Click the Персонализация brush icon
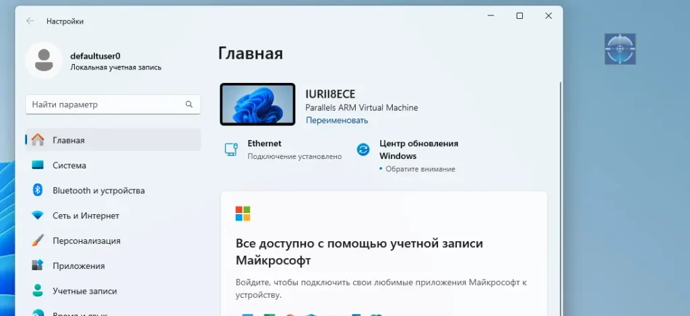Screen dimensions: 690x316 tap(38, 241)
